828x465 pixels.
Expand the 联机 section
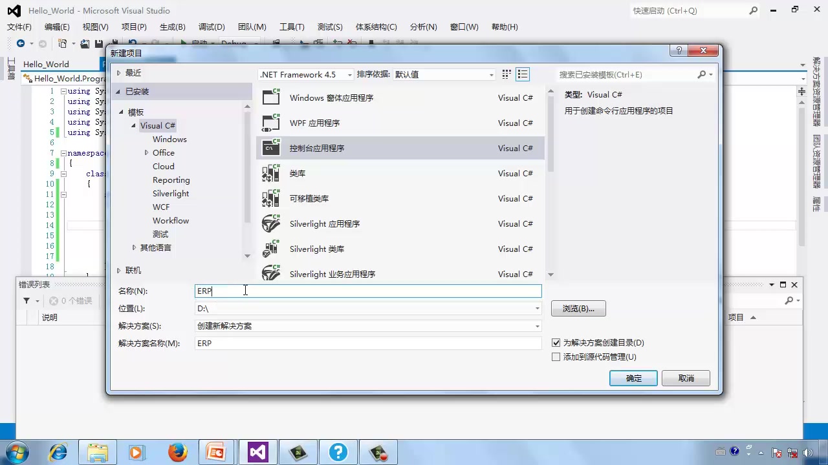(x=118, y=271)
